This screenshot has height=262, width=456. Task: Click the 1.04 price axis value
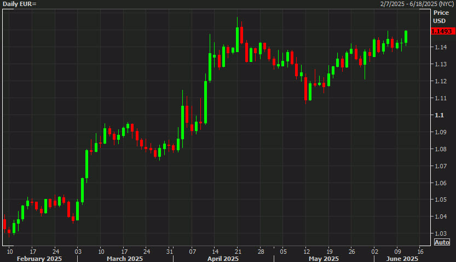[441, 217]
